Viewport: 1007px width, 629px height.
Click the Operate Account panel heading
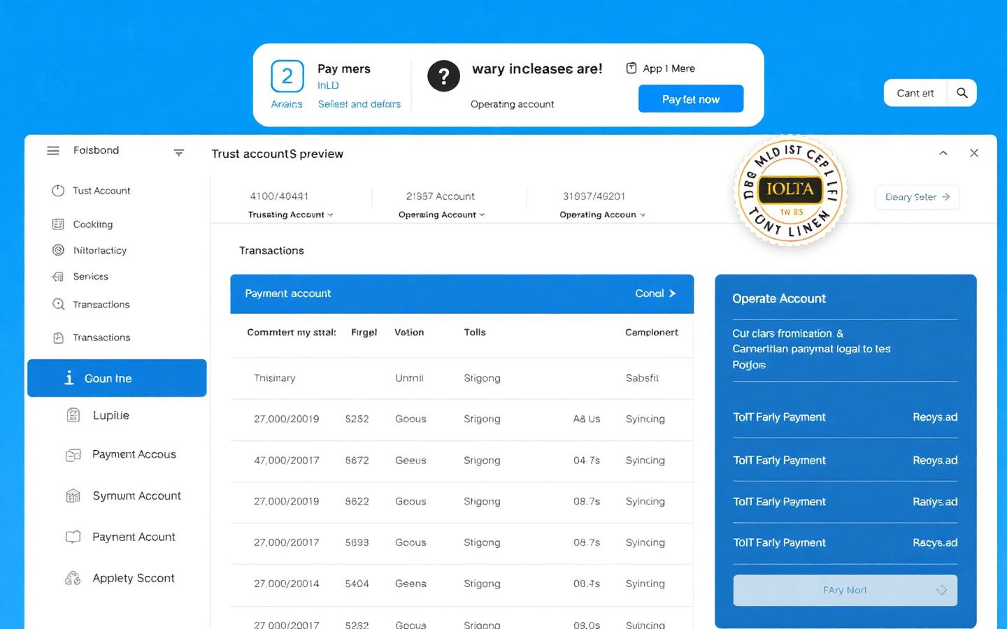tap(778, 298)
